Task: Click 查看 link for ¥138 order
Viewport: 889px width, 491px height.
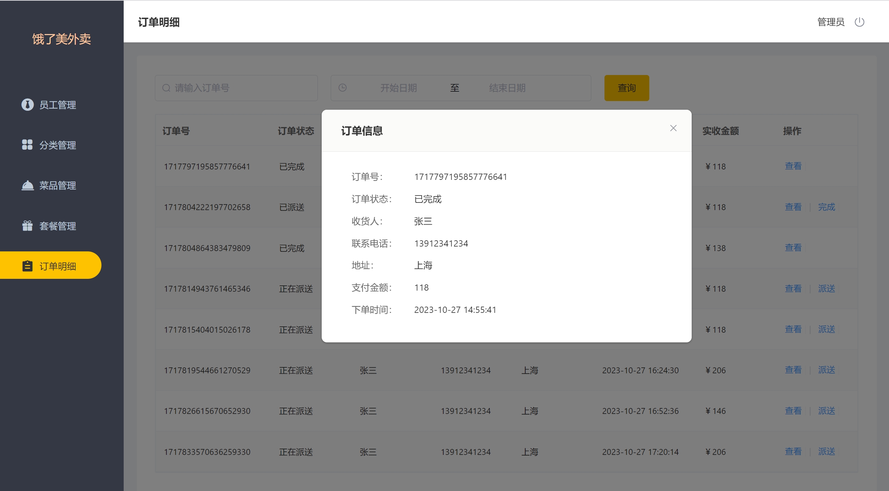Action: coord(793,248)
